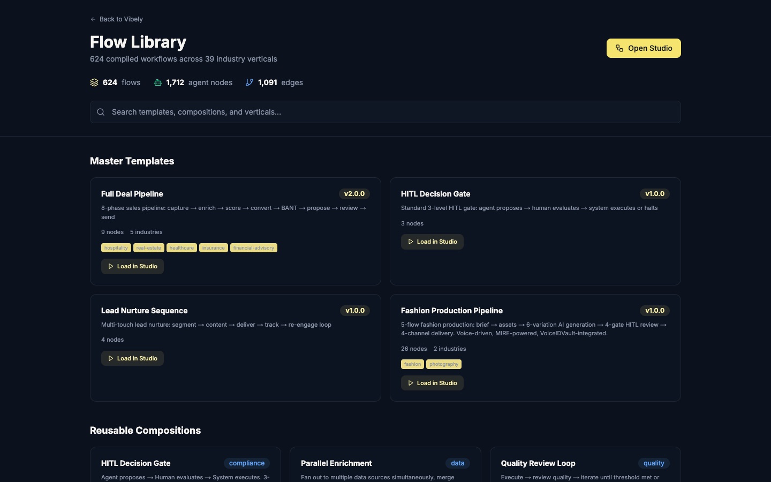Open the Fashion Production Pipeline title
Image resolution: width=771 pixels, height=482 pixels.
pyautogui.click(x=452, y=311)
